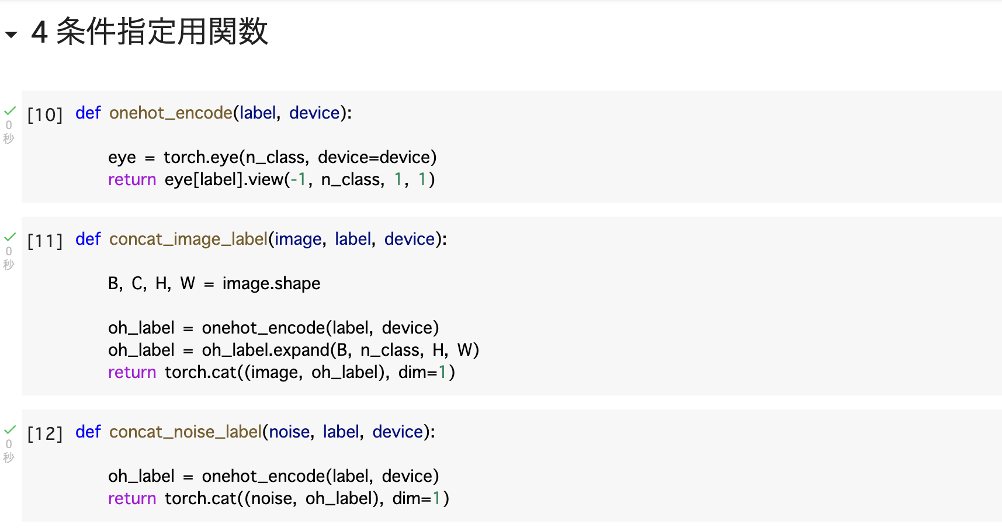Viewport: 1002px width, 531px height.
Task: Click the 'eye = torch.eye' code line
Action: click(272, 157)
